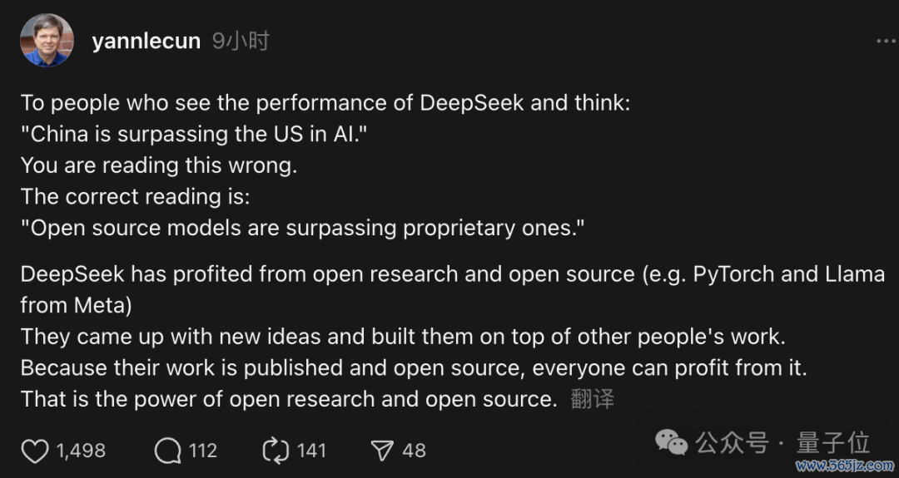Visit the yannlecun username profile link

click(x=147, y=42)
